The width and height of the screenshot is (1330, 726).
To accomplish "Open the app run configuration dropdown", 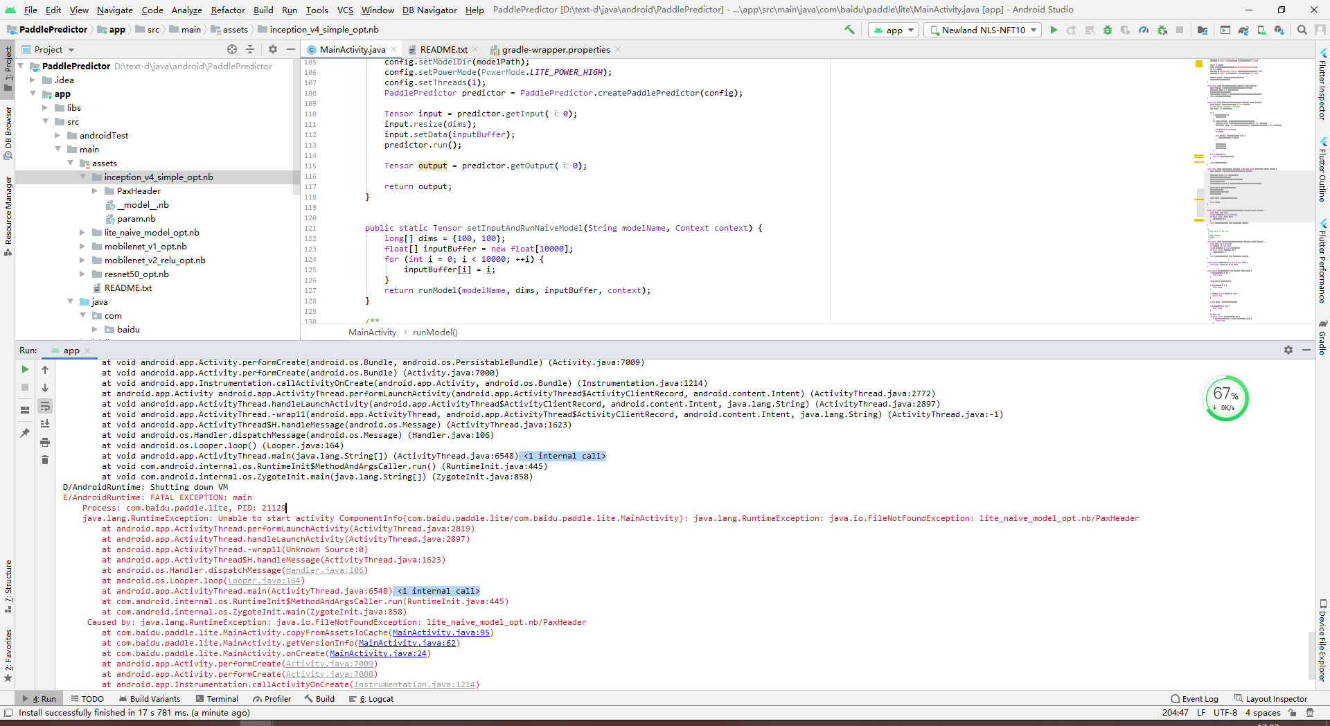I will [x=894, y=30].
